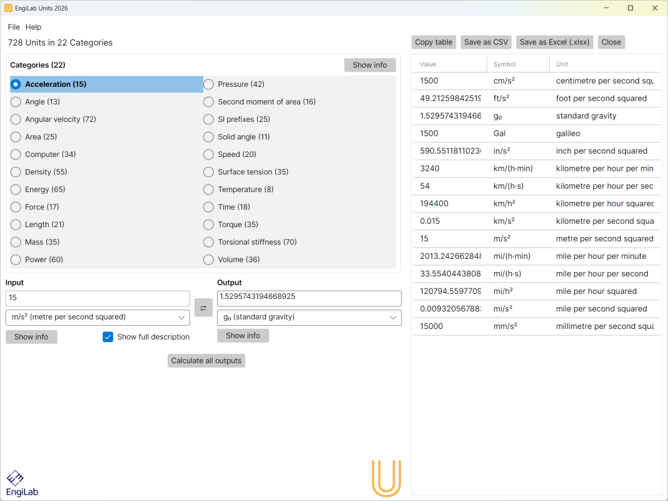Viewport: 668px width, 501px height.
Task: Click Save as CSV button
Action: (486, 42)
